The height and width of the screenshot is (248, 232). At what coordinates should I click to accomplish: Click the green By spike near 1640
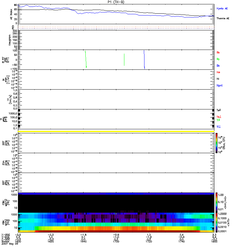point(86,59)
